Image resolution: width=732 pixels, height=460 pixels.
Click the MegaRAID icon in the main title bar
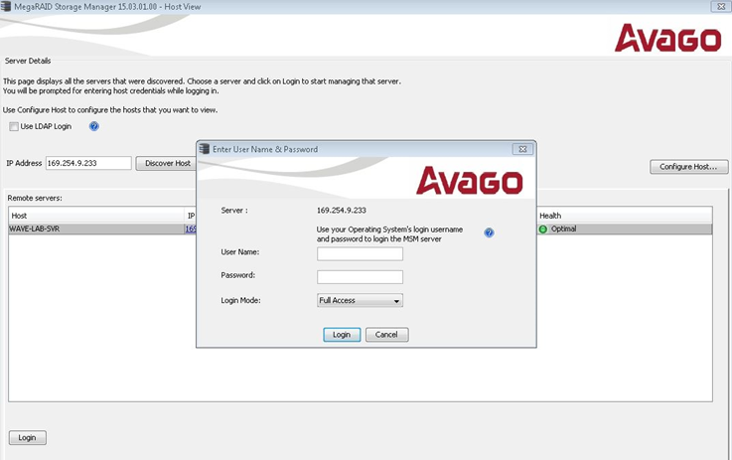[6, 7]
